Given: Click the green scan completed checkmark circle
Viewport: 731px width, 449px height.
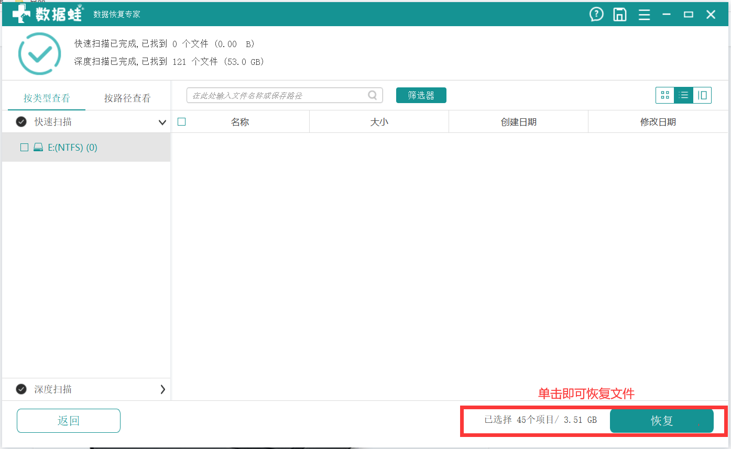Looking at the screenshot, I should (40, 53).
